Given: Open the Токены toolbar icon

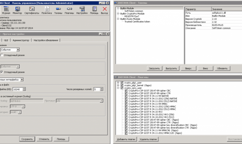Looking at the screenshot, I should [x=58, y=10].
